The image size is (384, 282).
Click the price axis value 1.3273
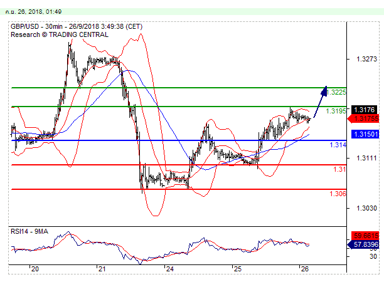click(366, 59)
